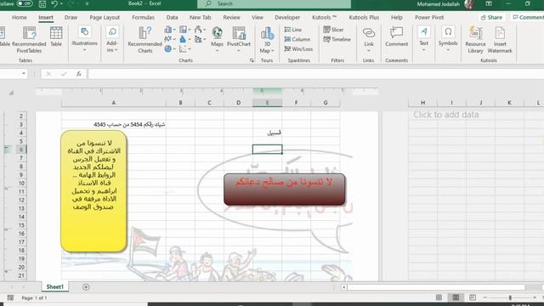The height and width of the screenshot is (306, 544).
Task: Select the red rounded rectangle shape
Action: pos(285,190)
